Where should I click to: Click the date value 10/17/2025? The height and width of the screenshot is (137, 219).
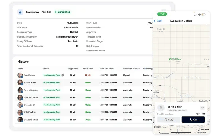[x=73, y=23]
